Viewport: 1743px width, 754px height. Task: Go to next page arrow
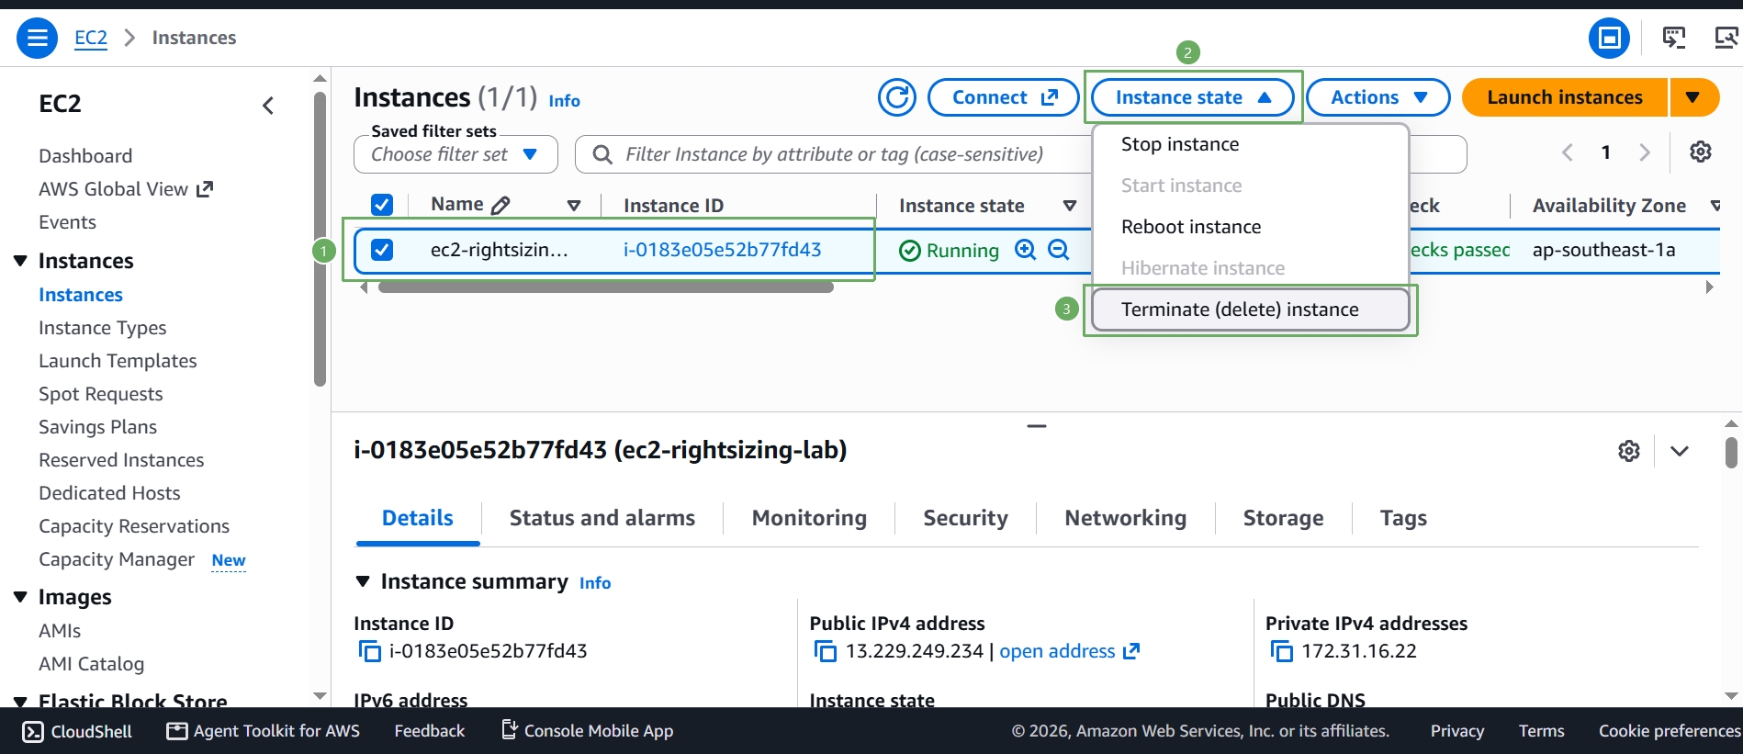(1645, 152)
